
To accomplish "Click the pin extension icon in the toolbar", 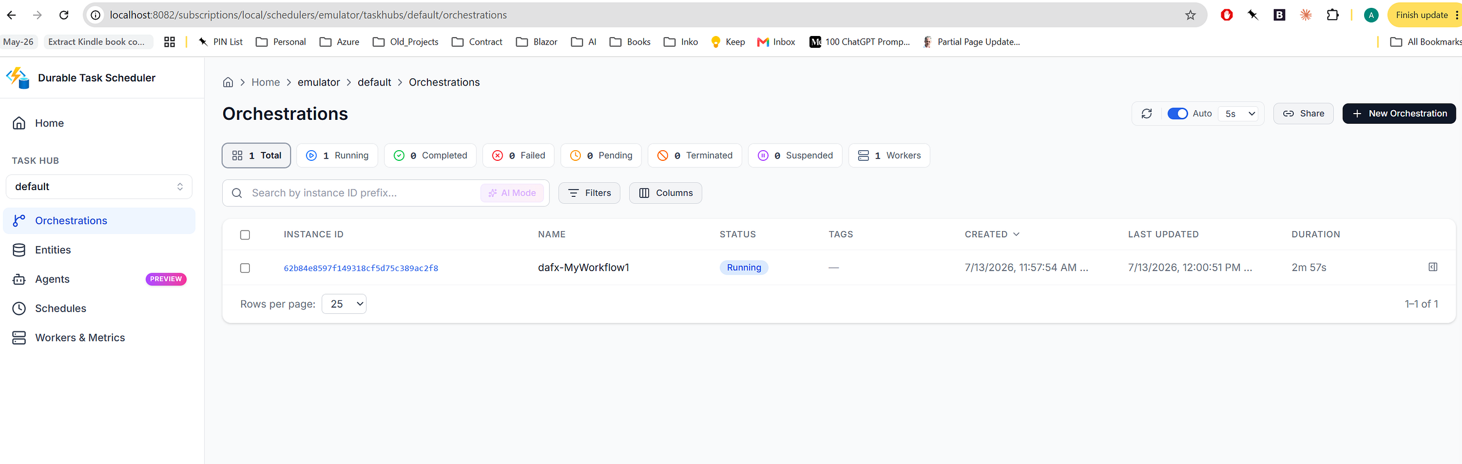I will [1253, 15].
